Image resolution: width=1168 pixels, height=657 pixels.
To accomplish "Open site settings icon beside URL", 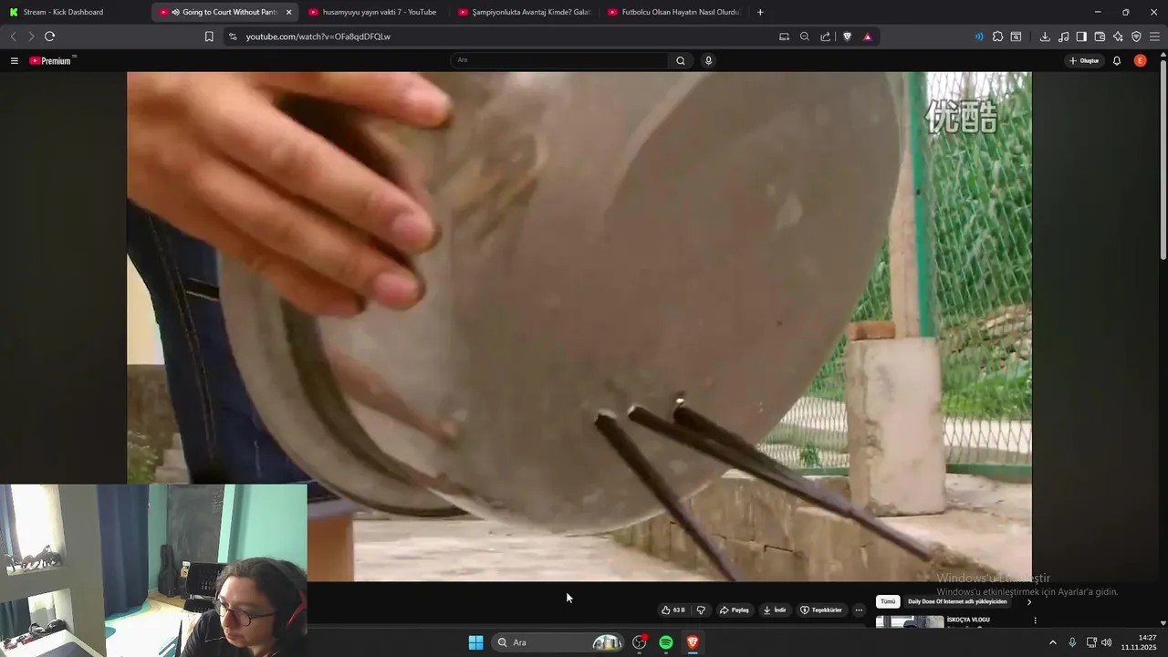I will point(233,36).
